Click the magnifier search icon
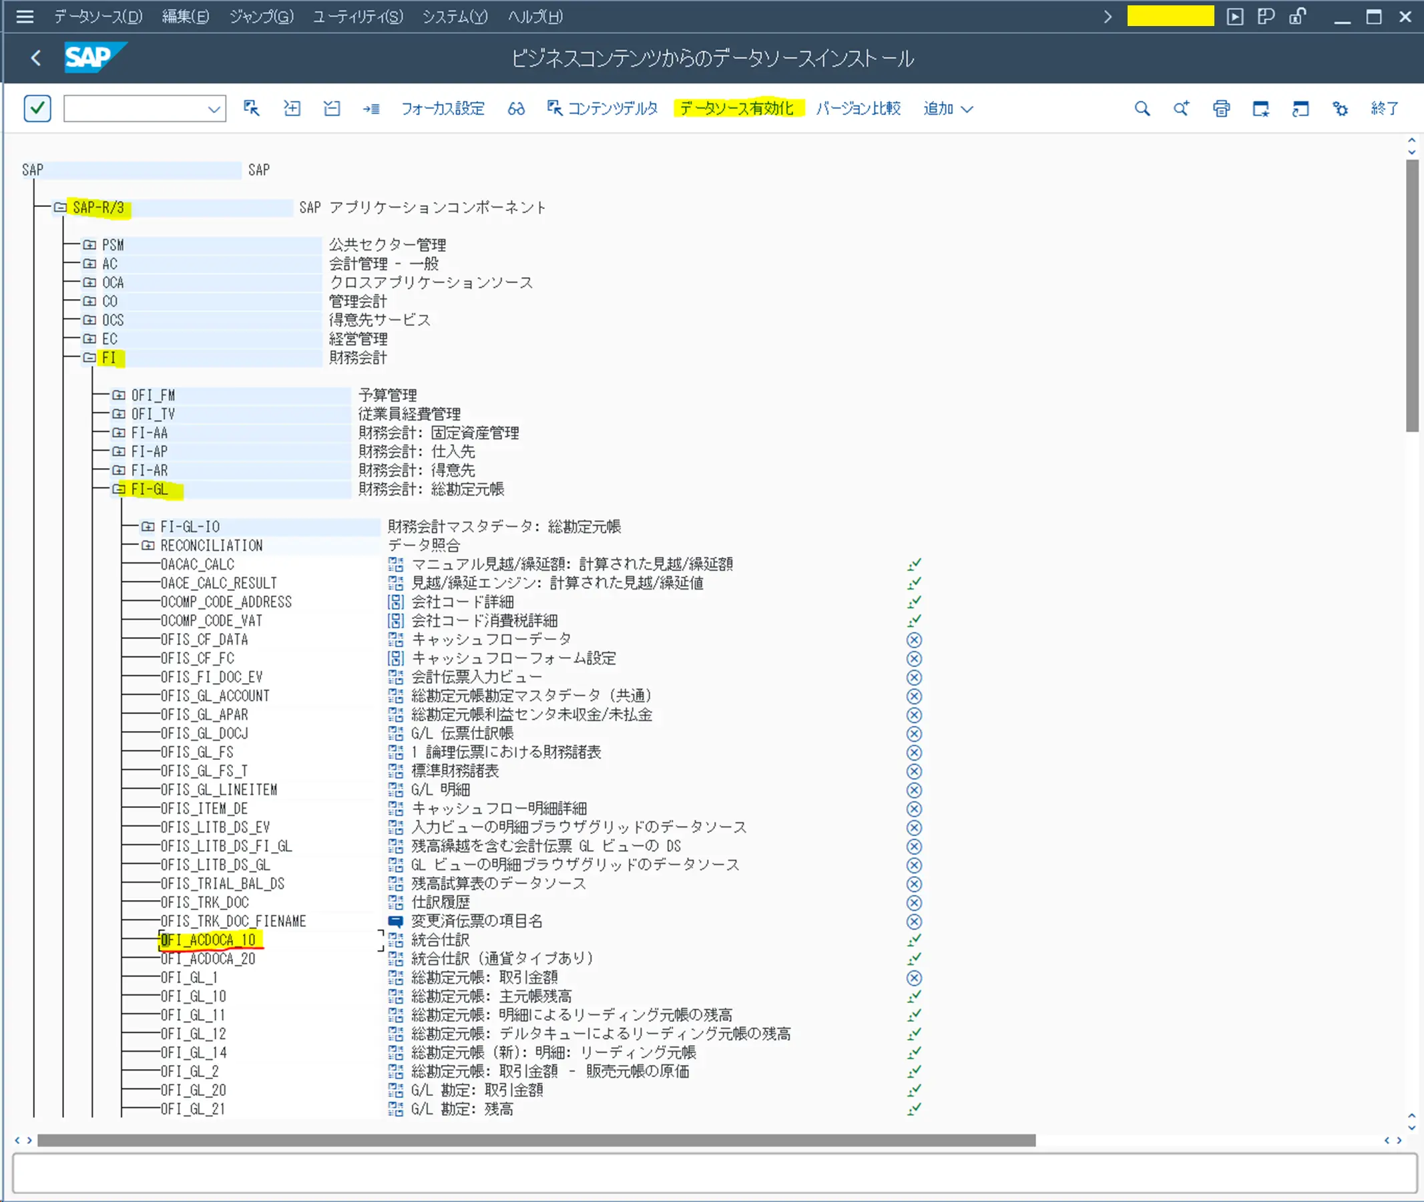Image resolution: width=1424 pixels, height=1202 pixels. [1142, 108]
